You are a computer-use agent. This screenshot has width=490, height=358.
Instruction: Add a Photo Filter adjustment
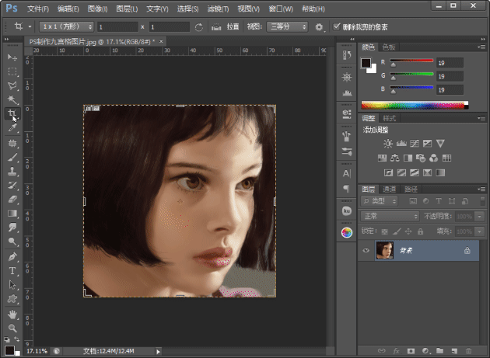click(x=421, y=158)
